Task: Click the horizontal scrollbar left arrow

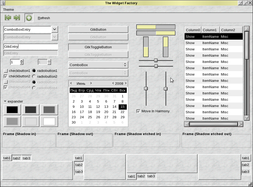Action: (187, 124)
